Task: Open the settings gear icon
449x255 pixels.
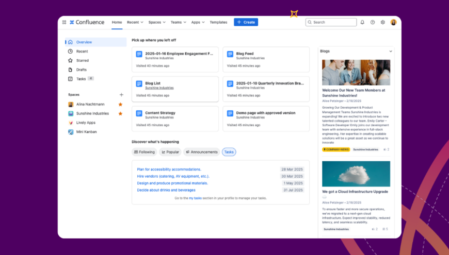Action: pyautogui.click(x=383, y=22)
